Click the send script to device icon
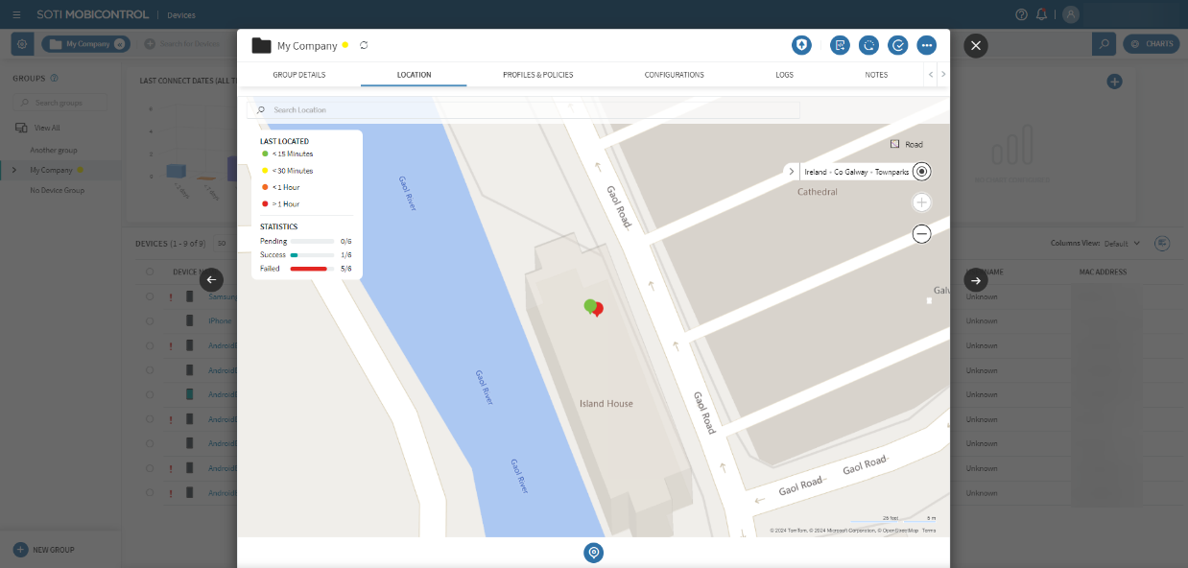1188x568 pixels. [840, 45]
